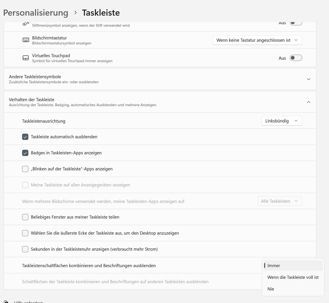Select Nie from the dropdown list
329x303 pixels.
pyautogui.click(x=271, y=289)
